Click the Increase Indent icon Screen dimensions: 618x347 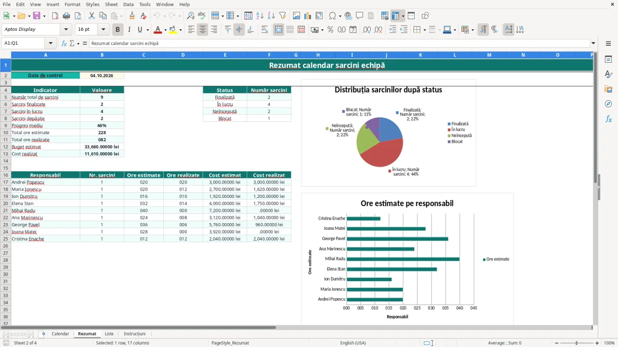click(392, 30)
